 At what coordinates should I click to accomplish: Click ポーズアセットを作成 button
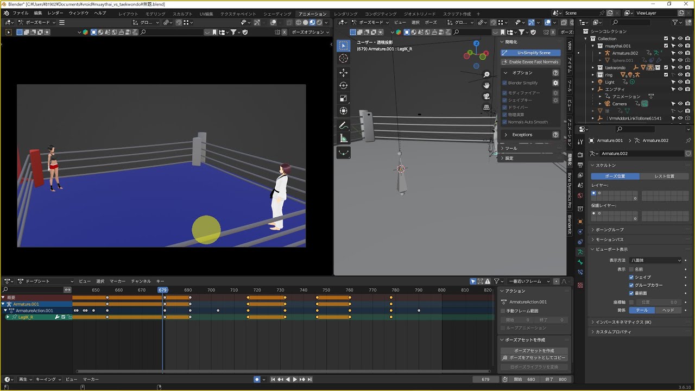click(x=534, y=351)
